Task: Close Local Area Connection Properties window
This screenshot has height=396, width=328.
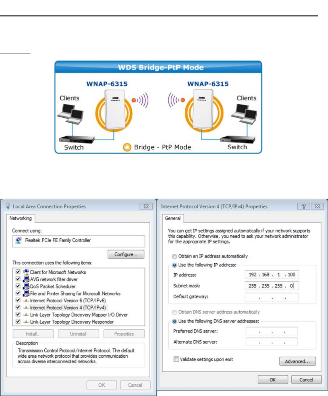Action: pyautogui.click(x=146, y=207)
